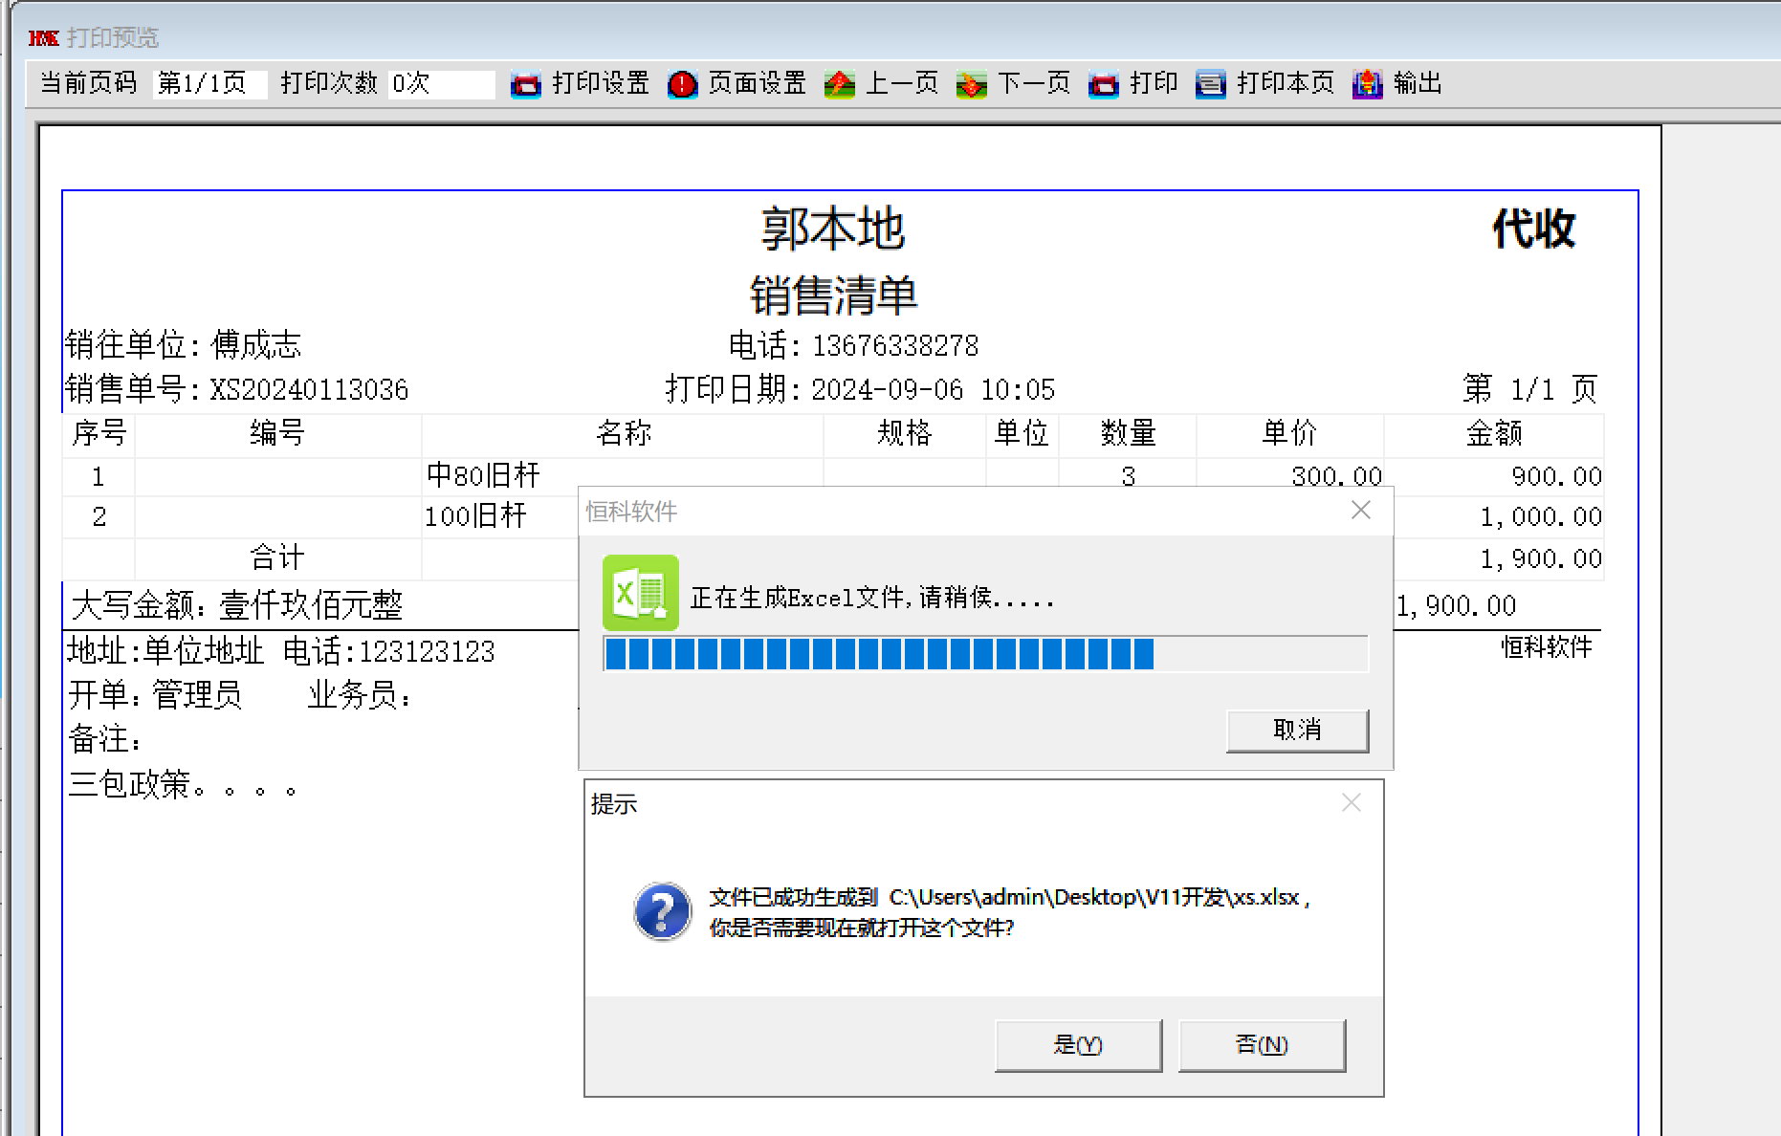
Task: Click item name 100旧杆
Action: [x=475, y=516]
